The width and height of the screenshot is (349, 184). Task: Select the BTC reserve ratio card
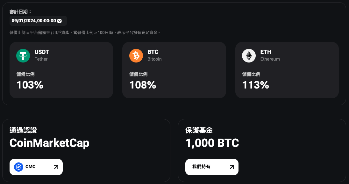(174, 70)
